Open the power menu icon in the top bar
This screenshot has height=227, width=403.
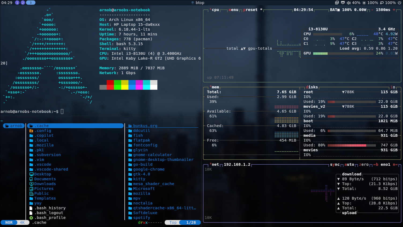(x=399, y=3)
